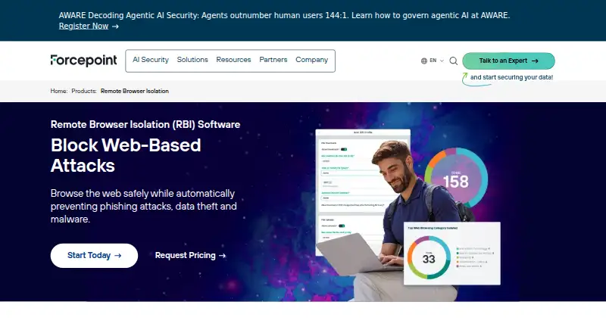The image size is (606, 333).
Task: Open the AI Security menu
Action: (x=151, y=60)
